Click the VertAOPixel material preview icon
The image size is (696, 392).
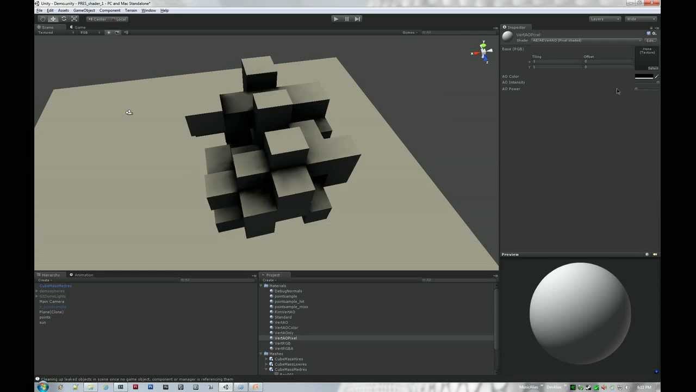tap(507, 36)
